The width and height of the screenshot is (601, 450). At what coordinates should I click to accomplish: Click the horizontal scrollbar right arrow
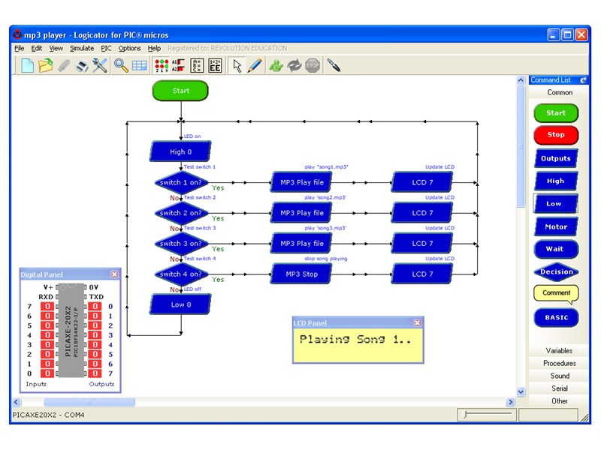tap(510, 402)
